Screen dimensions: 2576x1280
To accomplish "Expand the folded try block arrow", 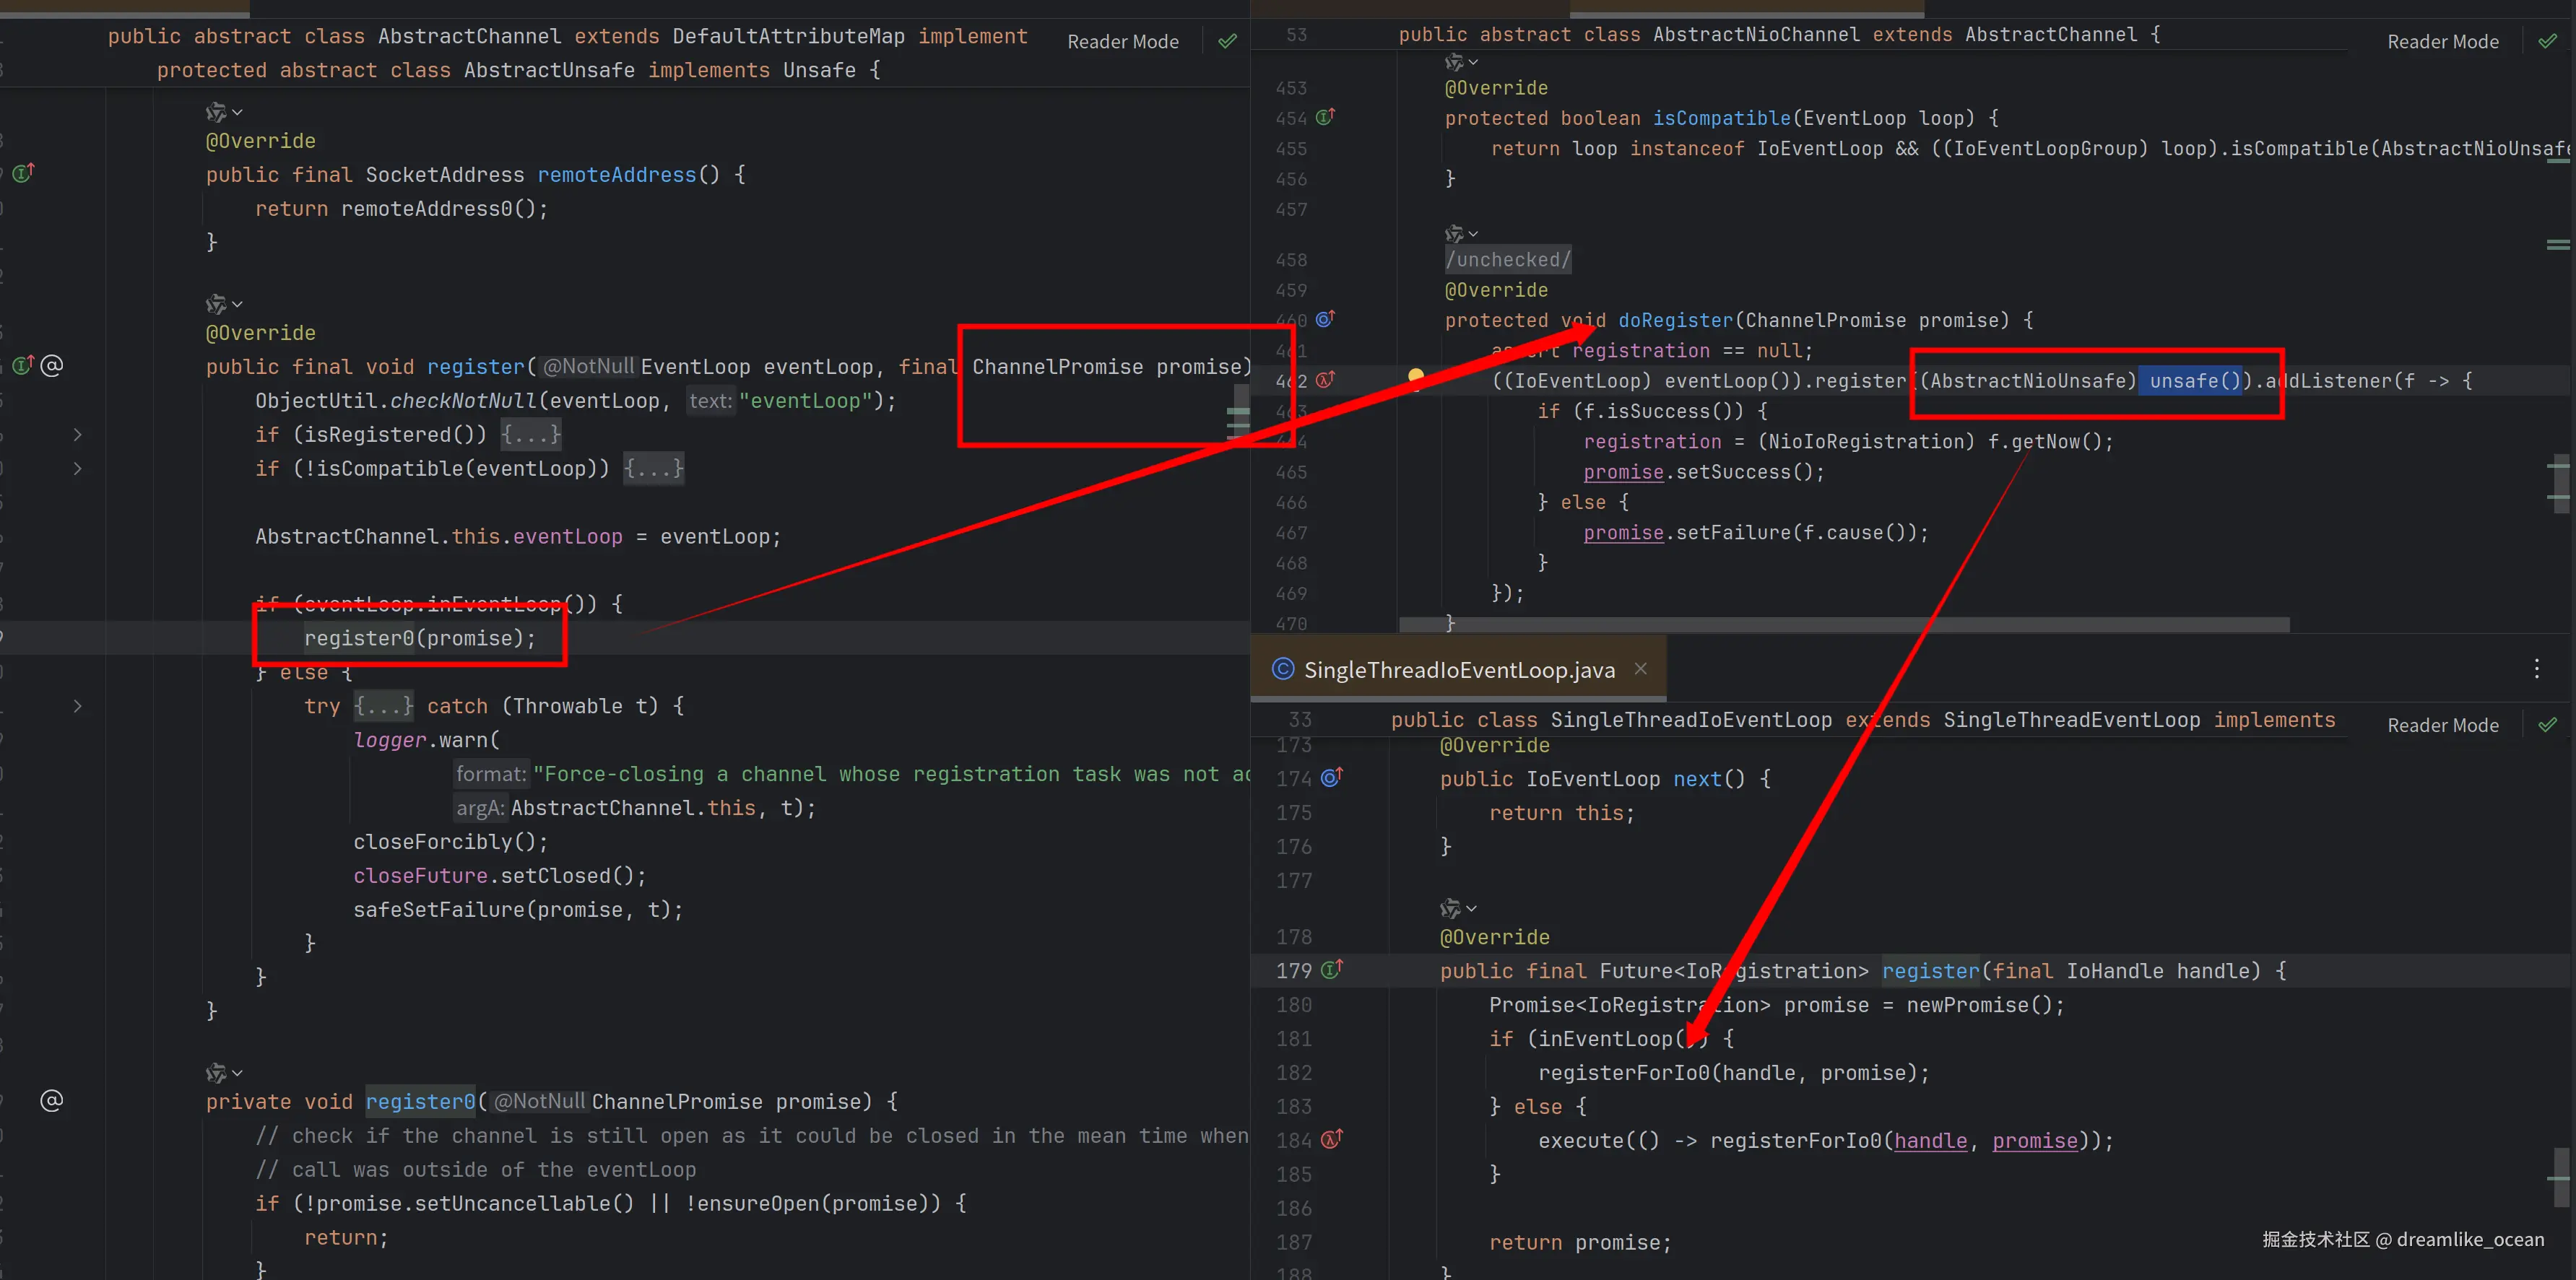I will [78, 706].
